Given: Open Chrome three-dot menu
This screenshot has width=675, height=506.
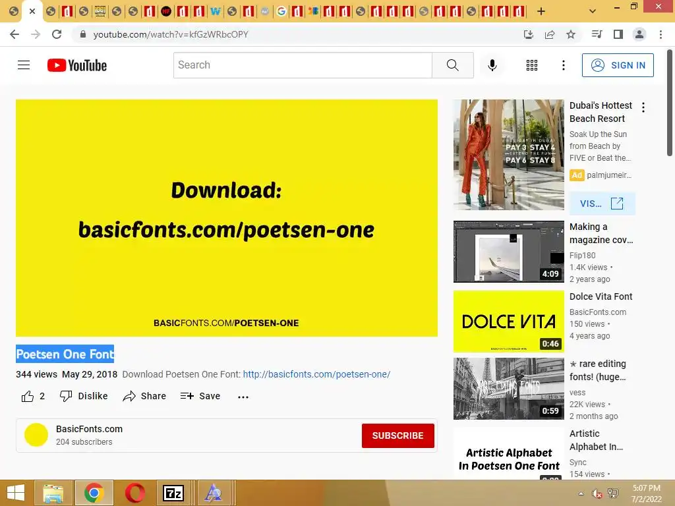Looking at the screenshot, I should [660, 34].
